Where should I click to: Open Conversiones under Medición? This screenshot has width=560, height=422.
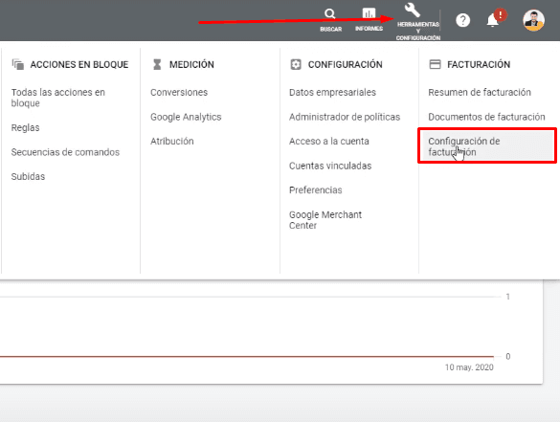(x=179, y=92)
